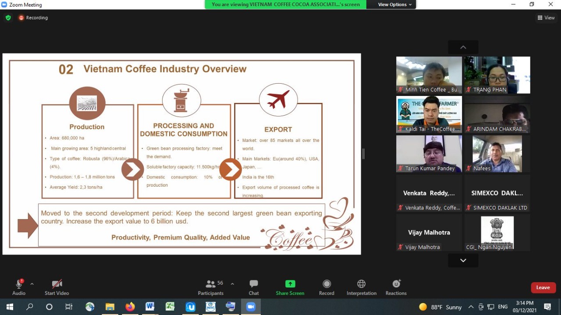Click the green Share Screen button
This screenshot has width=561, height=315.
point(290,287)
